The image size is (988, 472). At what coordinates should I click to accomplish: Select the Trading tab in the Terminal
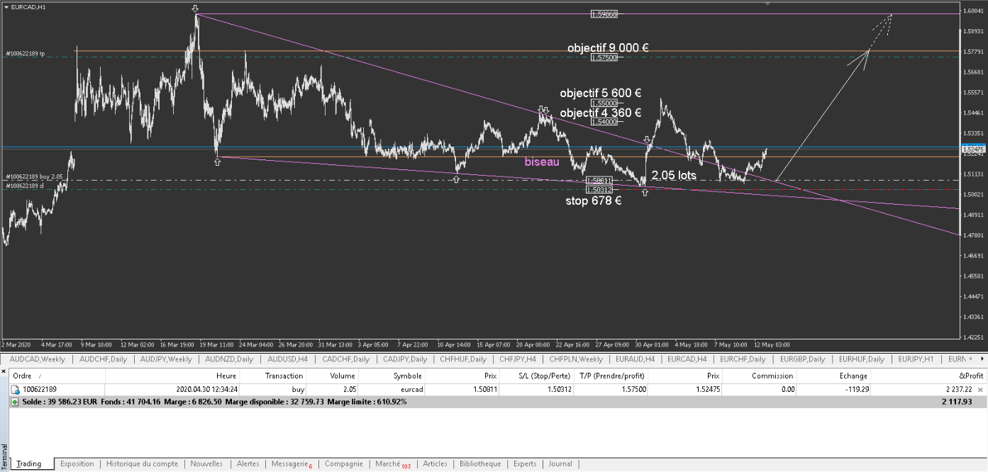pos(29,464)
